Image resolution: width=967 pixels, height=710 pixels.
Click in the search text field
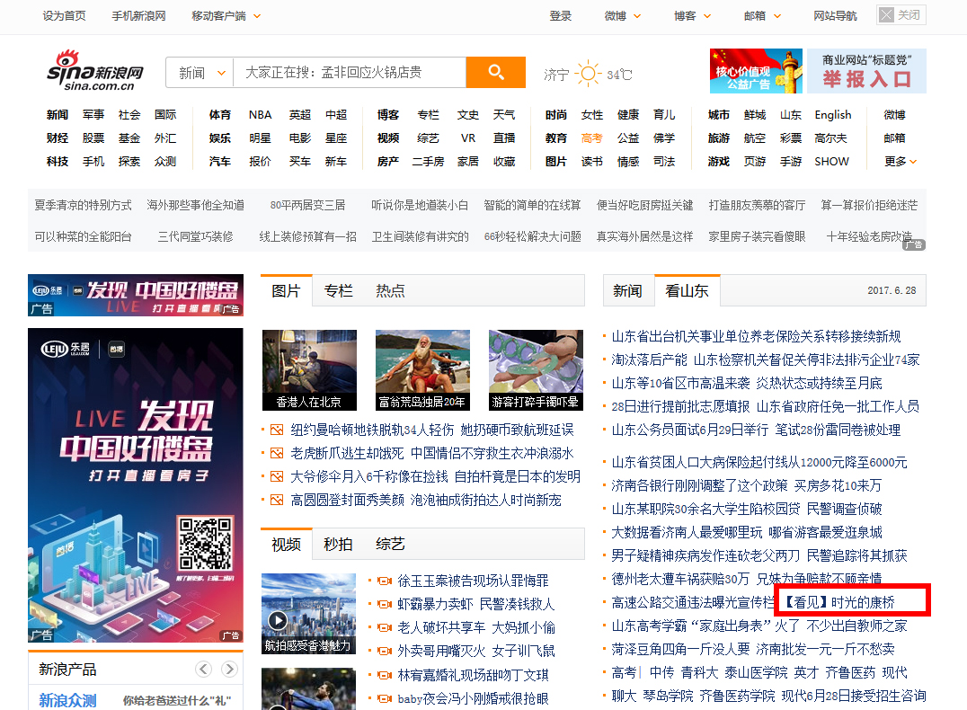coord(349,73)
